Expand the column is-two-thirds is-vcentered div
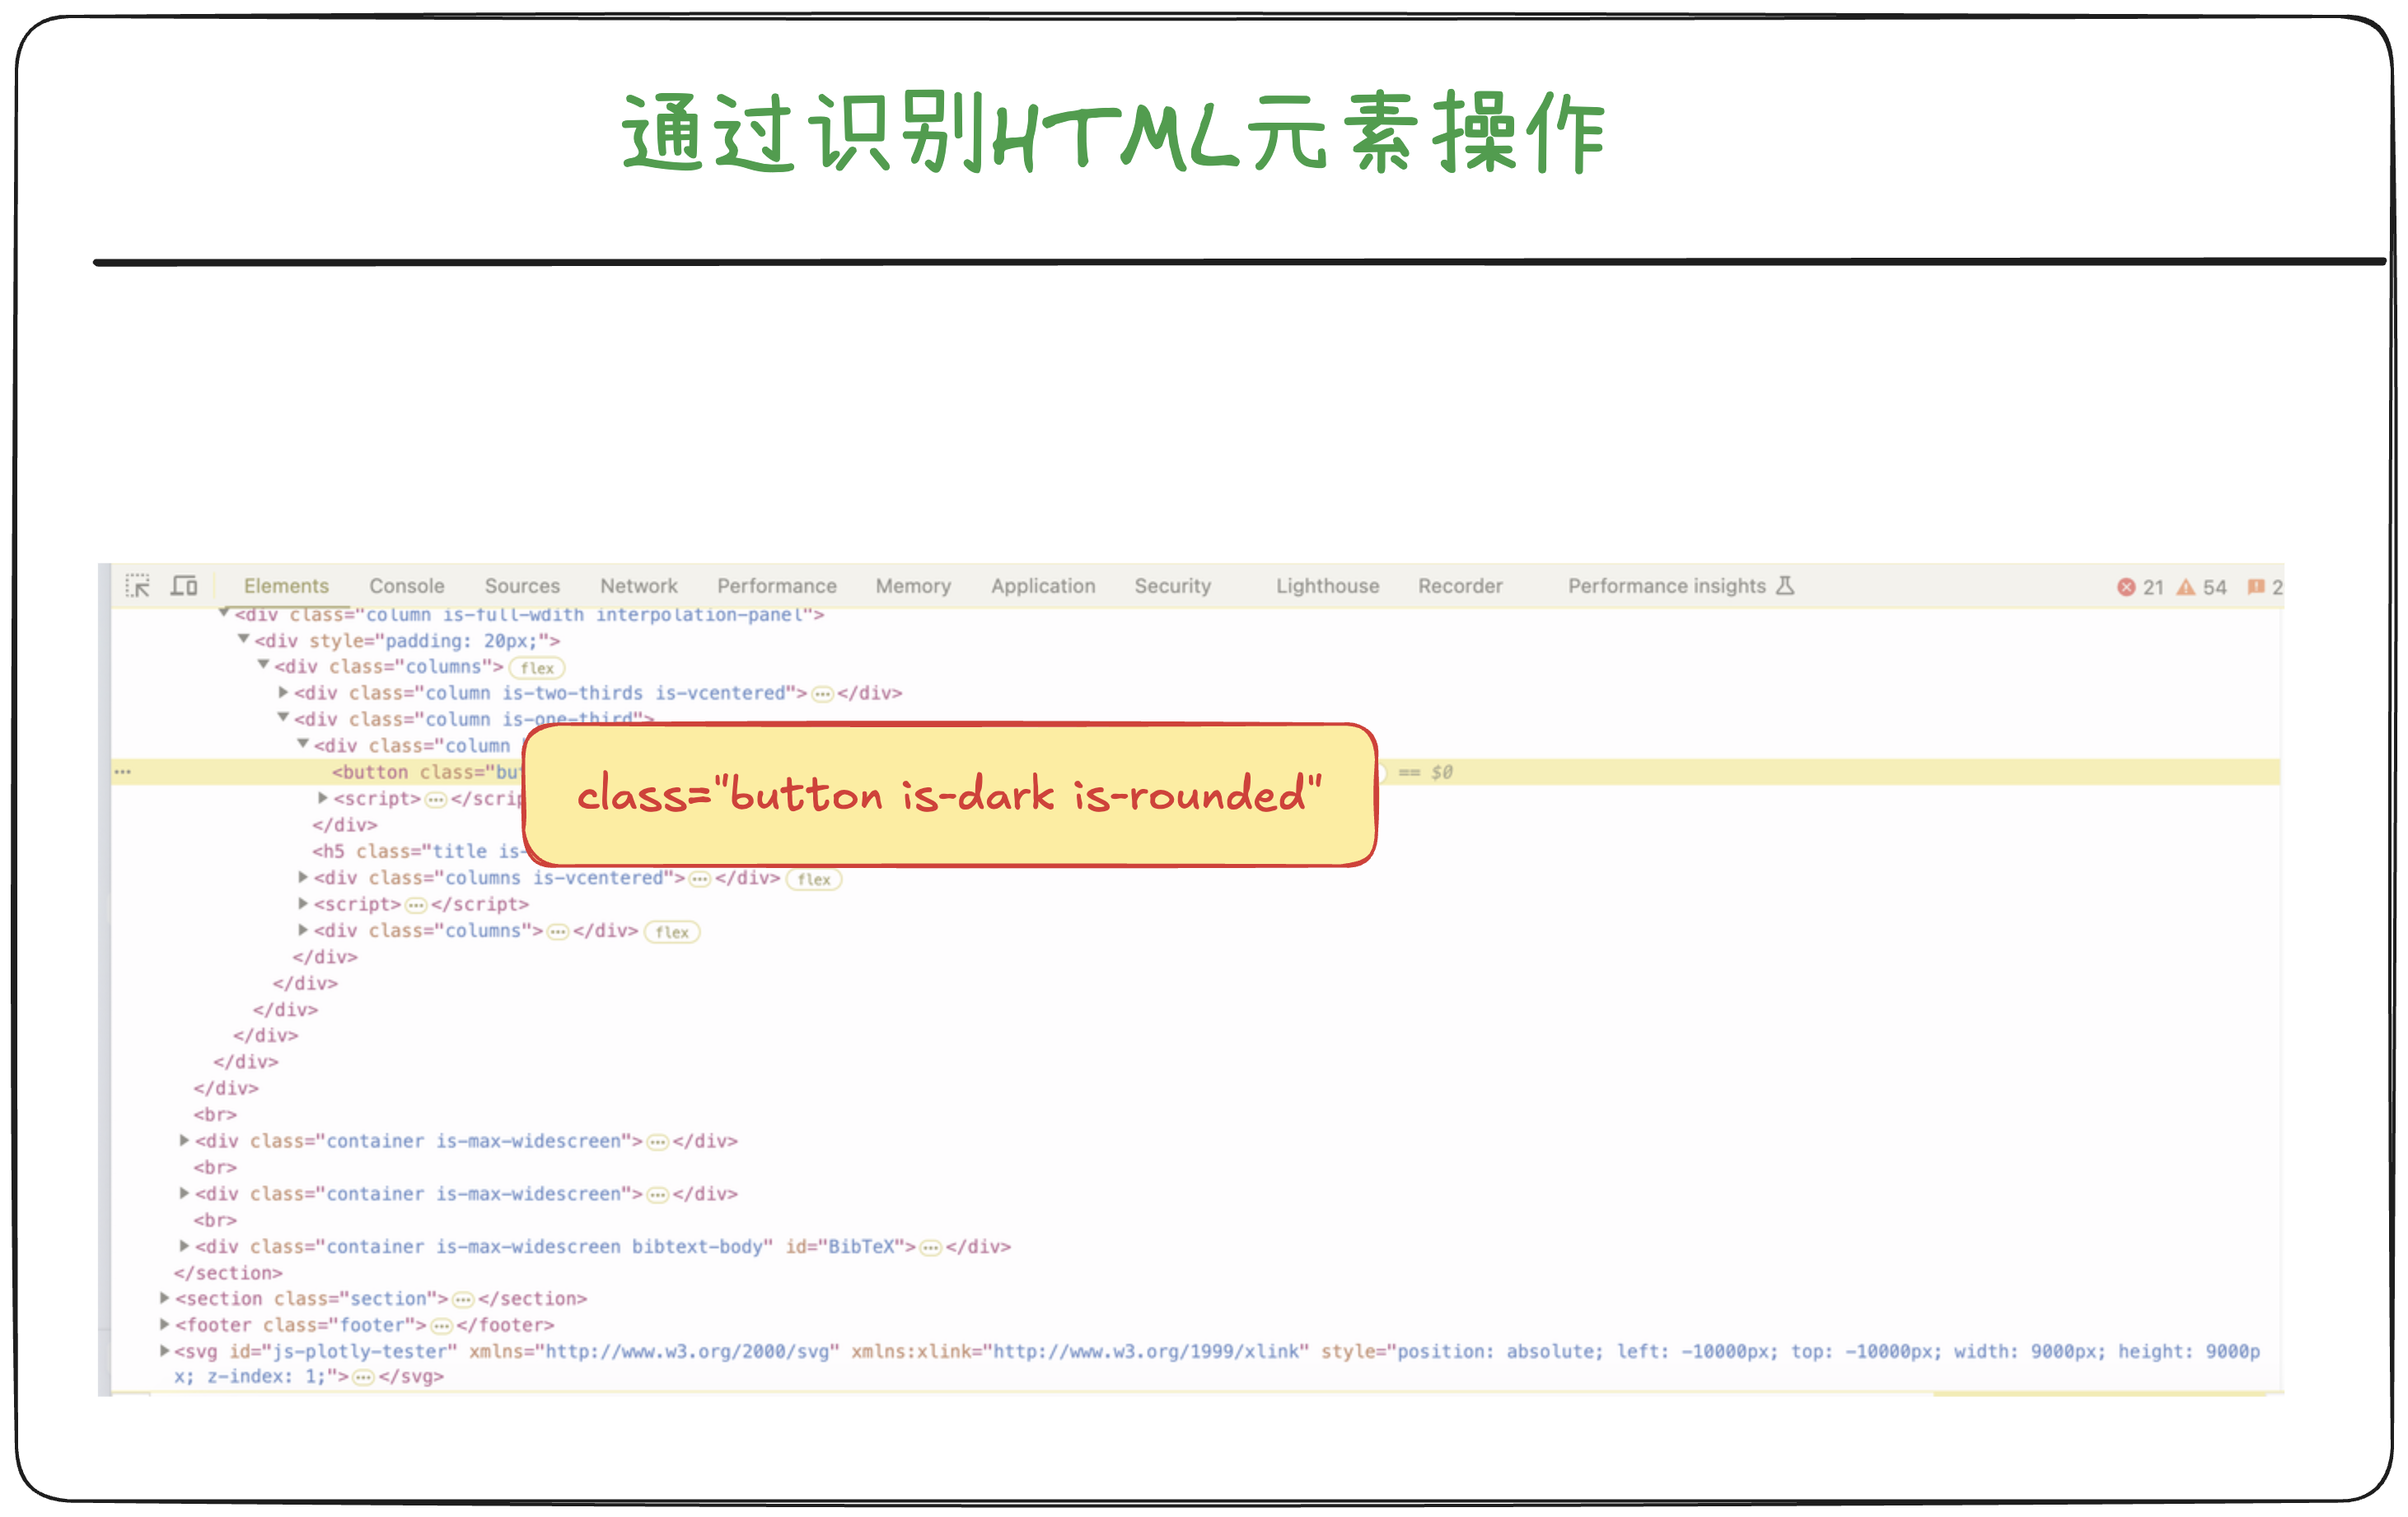The image size is (2408, 1517). tap(283, 692)
